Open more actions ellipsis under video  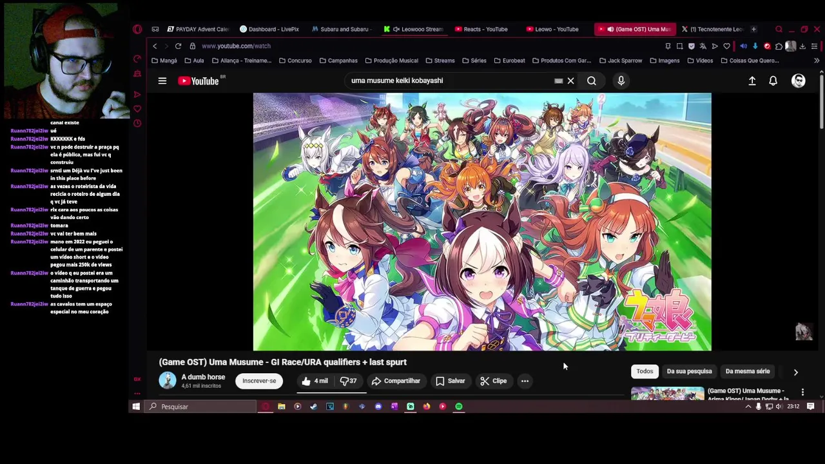coord(525,381)
